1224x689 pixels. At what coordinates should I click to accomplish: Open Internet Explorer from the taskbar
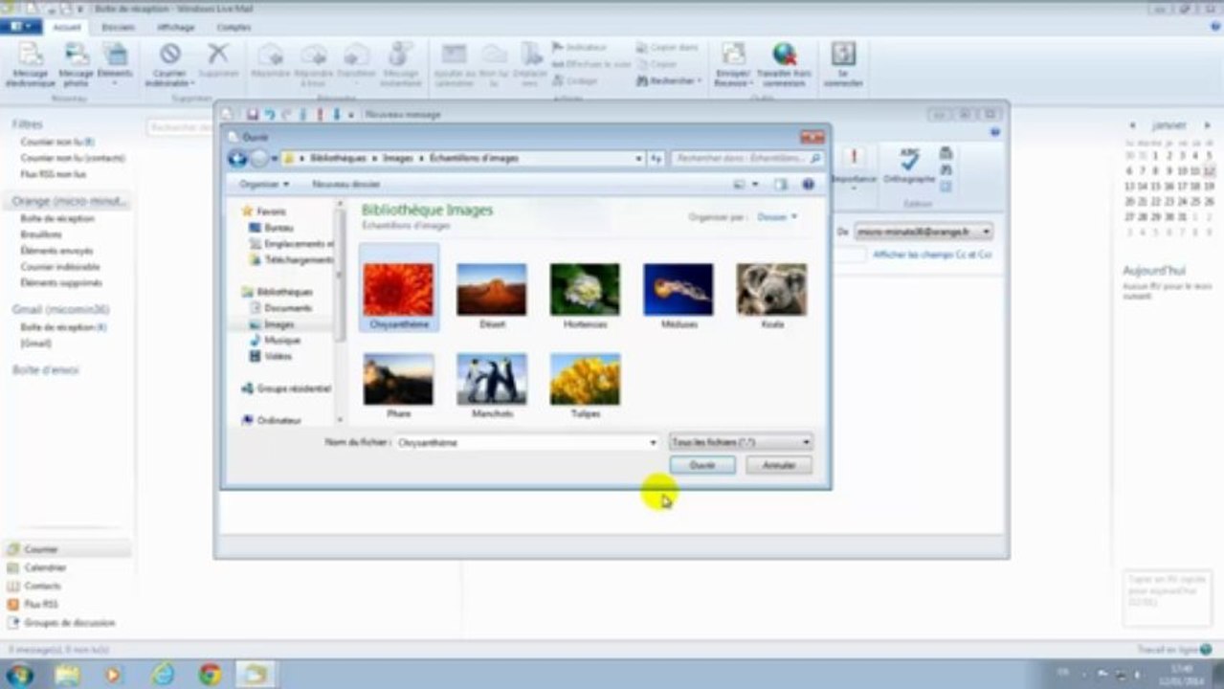(x=163, y=675)
